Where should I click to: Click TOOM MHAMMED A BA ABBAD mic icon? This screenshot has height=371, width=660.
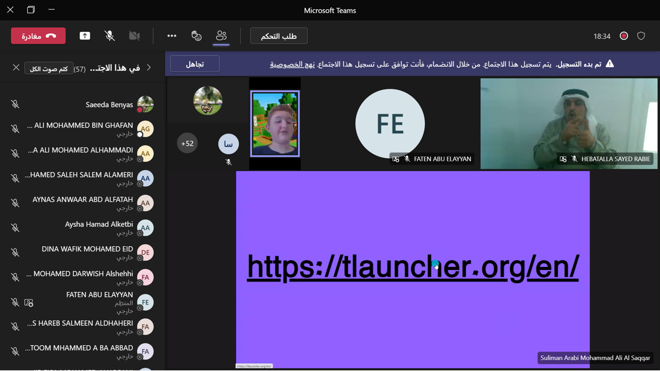click(x=15, y=351)
